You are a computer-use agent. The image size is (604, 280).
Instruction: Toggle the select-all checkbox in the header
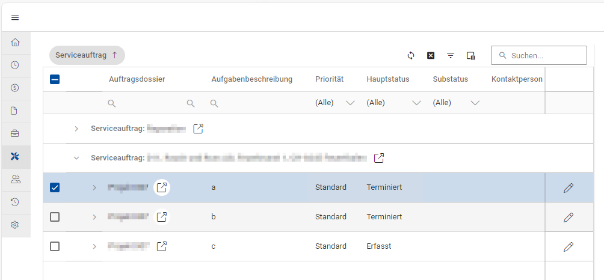[x=55, y=79]
